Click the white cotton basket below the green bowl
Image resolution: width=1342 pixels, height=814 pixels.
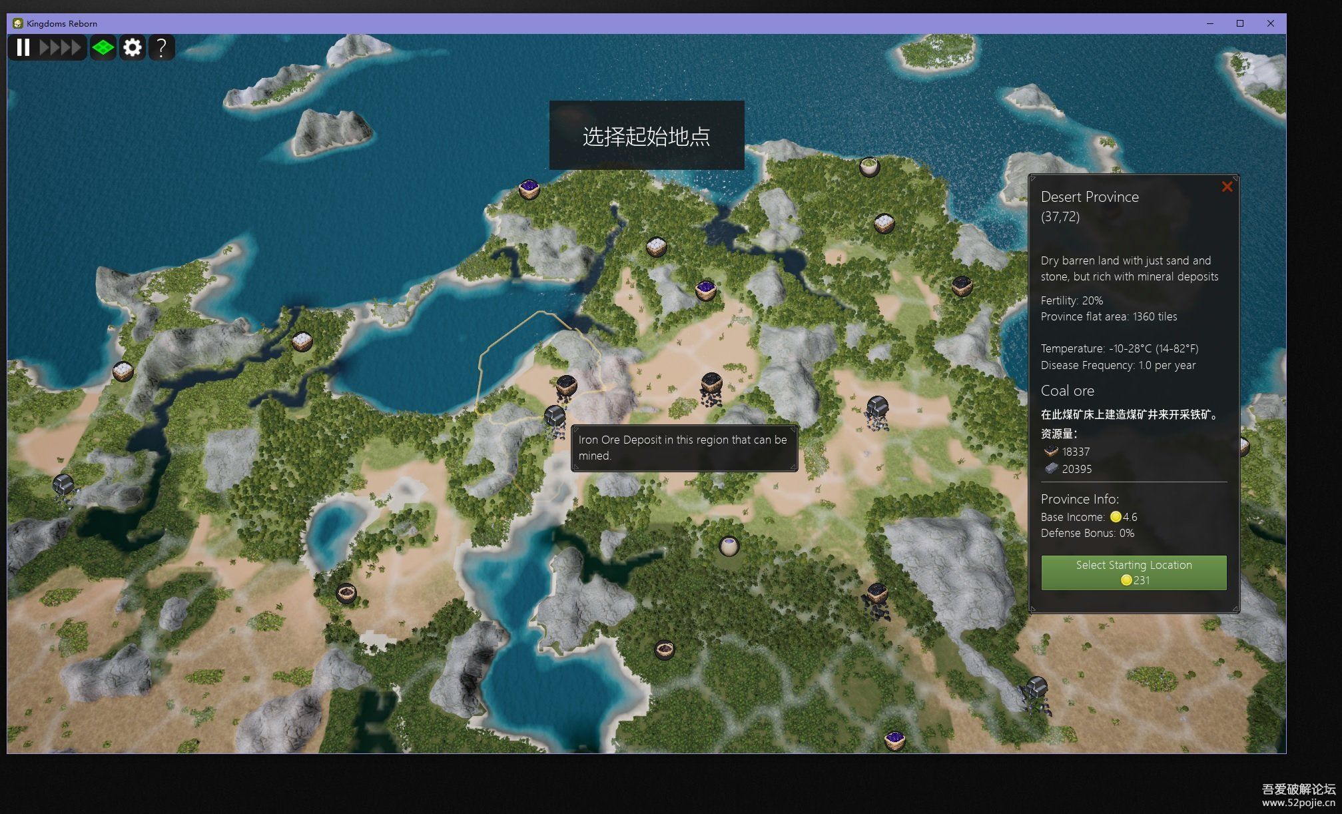click(884, 223)
